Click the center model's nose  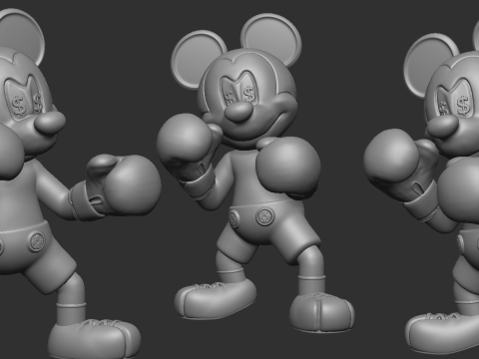[x=238, y=112]
